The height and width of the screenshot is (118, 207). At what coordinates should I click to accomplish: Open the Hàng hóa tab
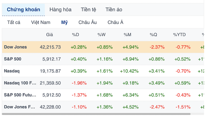tap(61, 10)
